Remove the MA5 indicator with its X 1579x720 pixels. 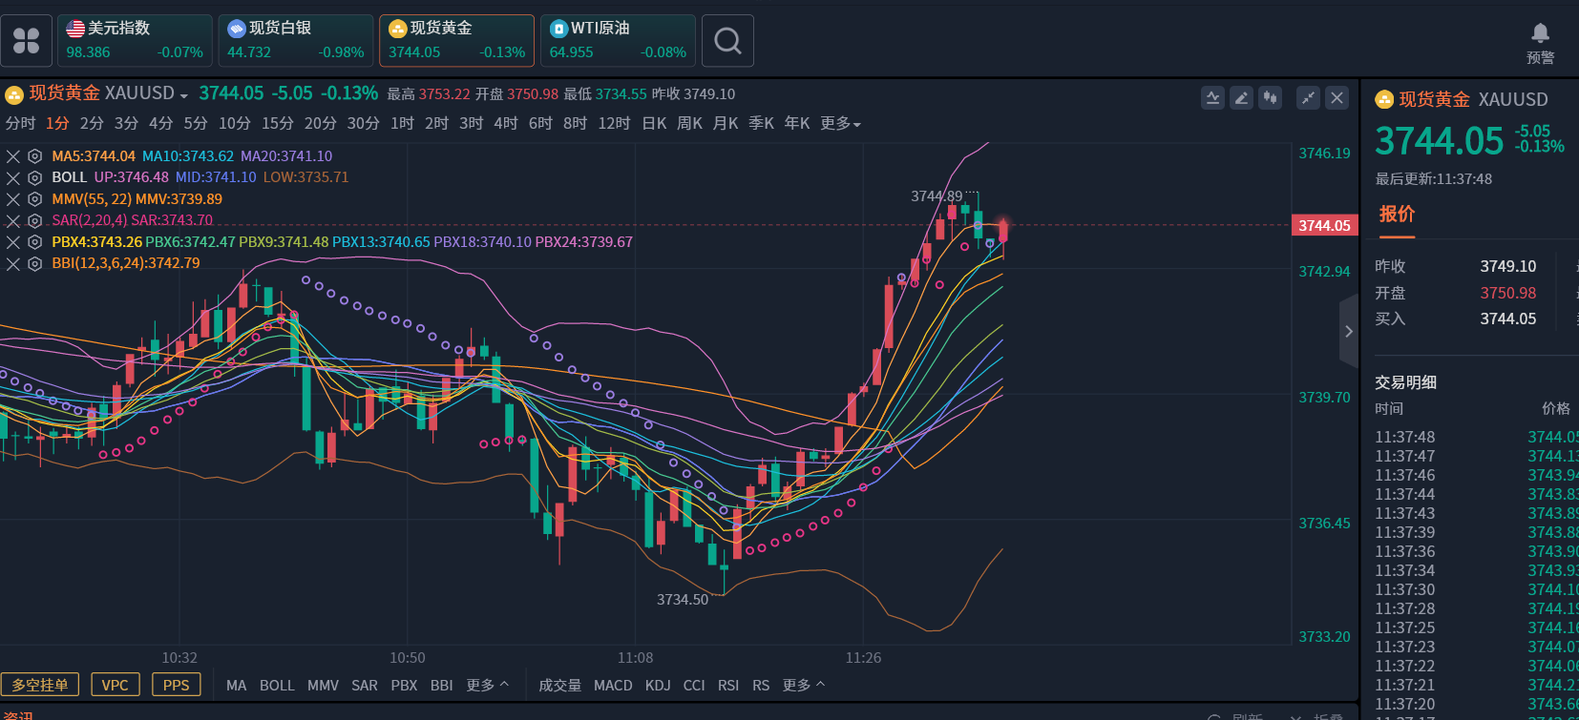[13, 156]
